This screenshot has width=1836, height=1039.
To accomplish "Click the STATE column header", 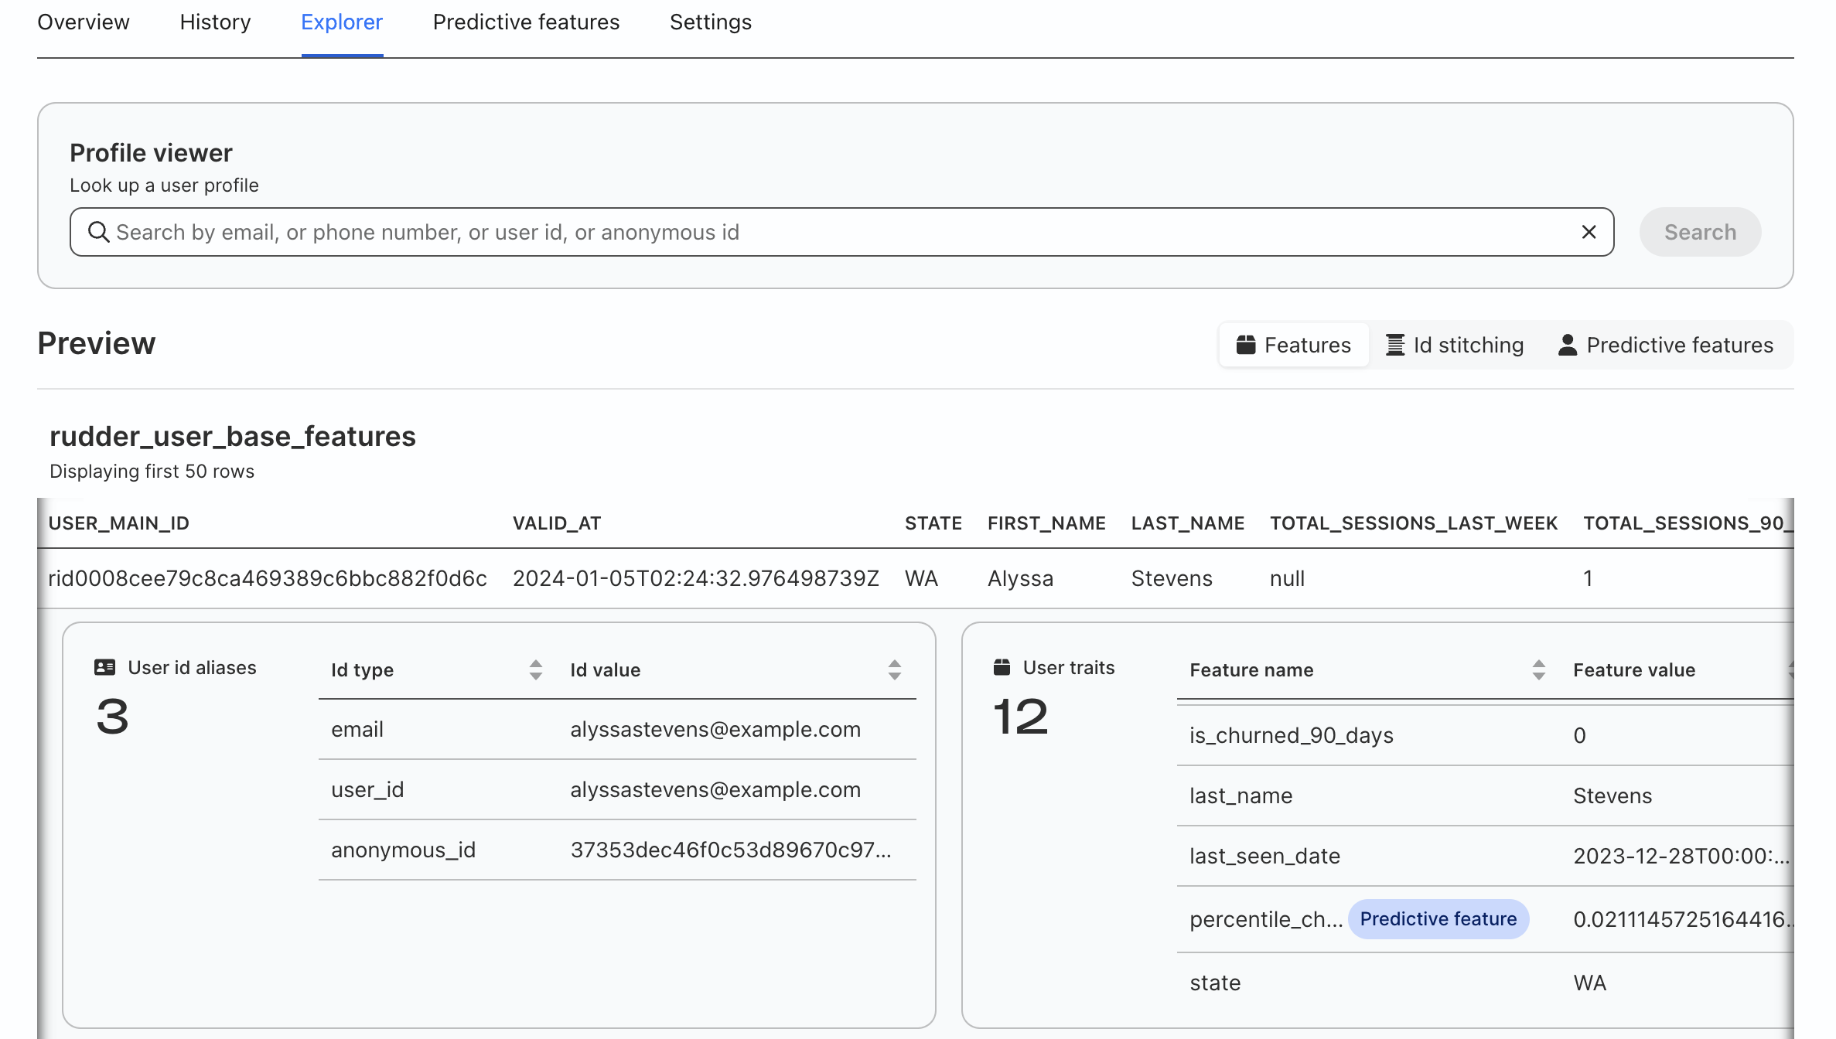I will click(x=933, y=523).
